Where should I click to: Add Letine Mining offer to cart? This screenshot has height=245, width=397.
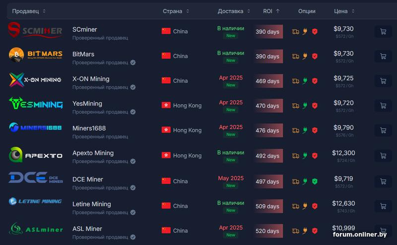click(x=383, y=206)
